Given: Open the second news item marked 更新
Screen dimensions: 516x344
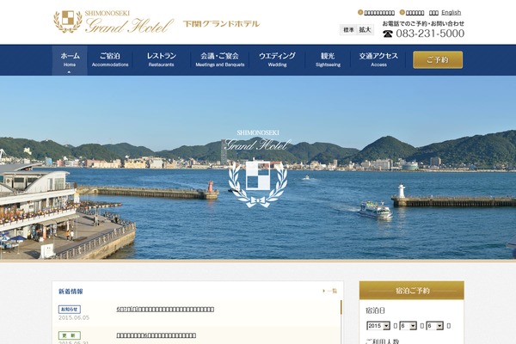Looking at the screenshot, I should coord(157,335).
